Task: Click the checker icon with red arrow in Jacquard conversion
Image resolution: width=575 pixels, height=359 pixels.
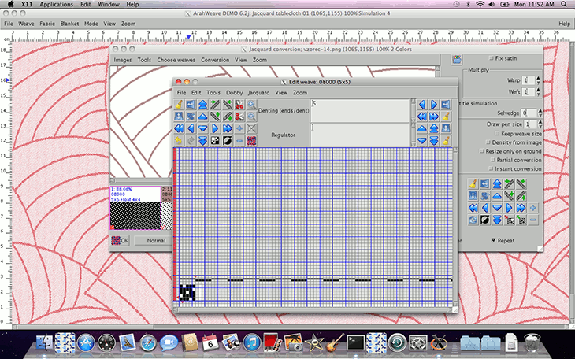Action: coord(509,220)
